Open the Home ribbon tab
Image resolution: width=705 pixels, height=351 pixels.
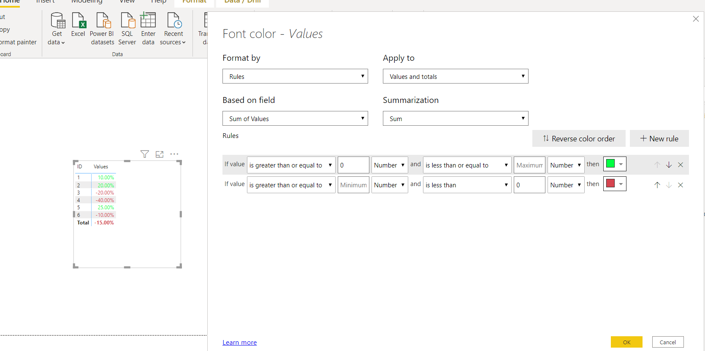coord(10,2)
